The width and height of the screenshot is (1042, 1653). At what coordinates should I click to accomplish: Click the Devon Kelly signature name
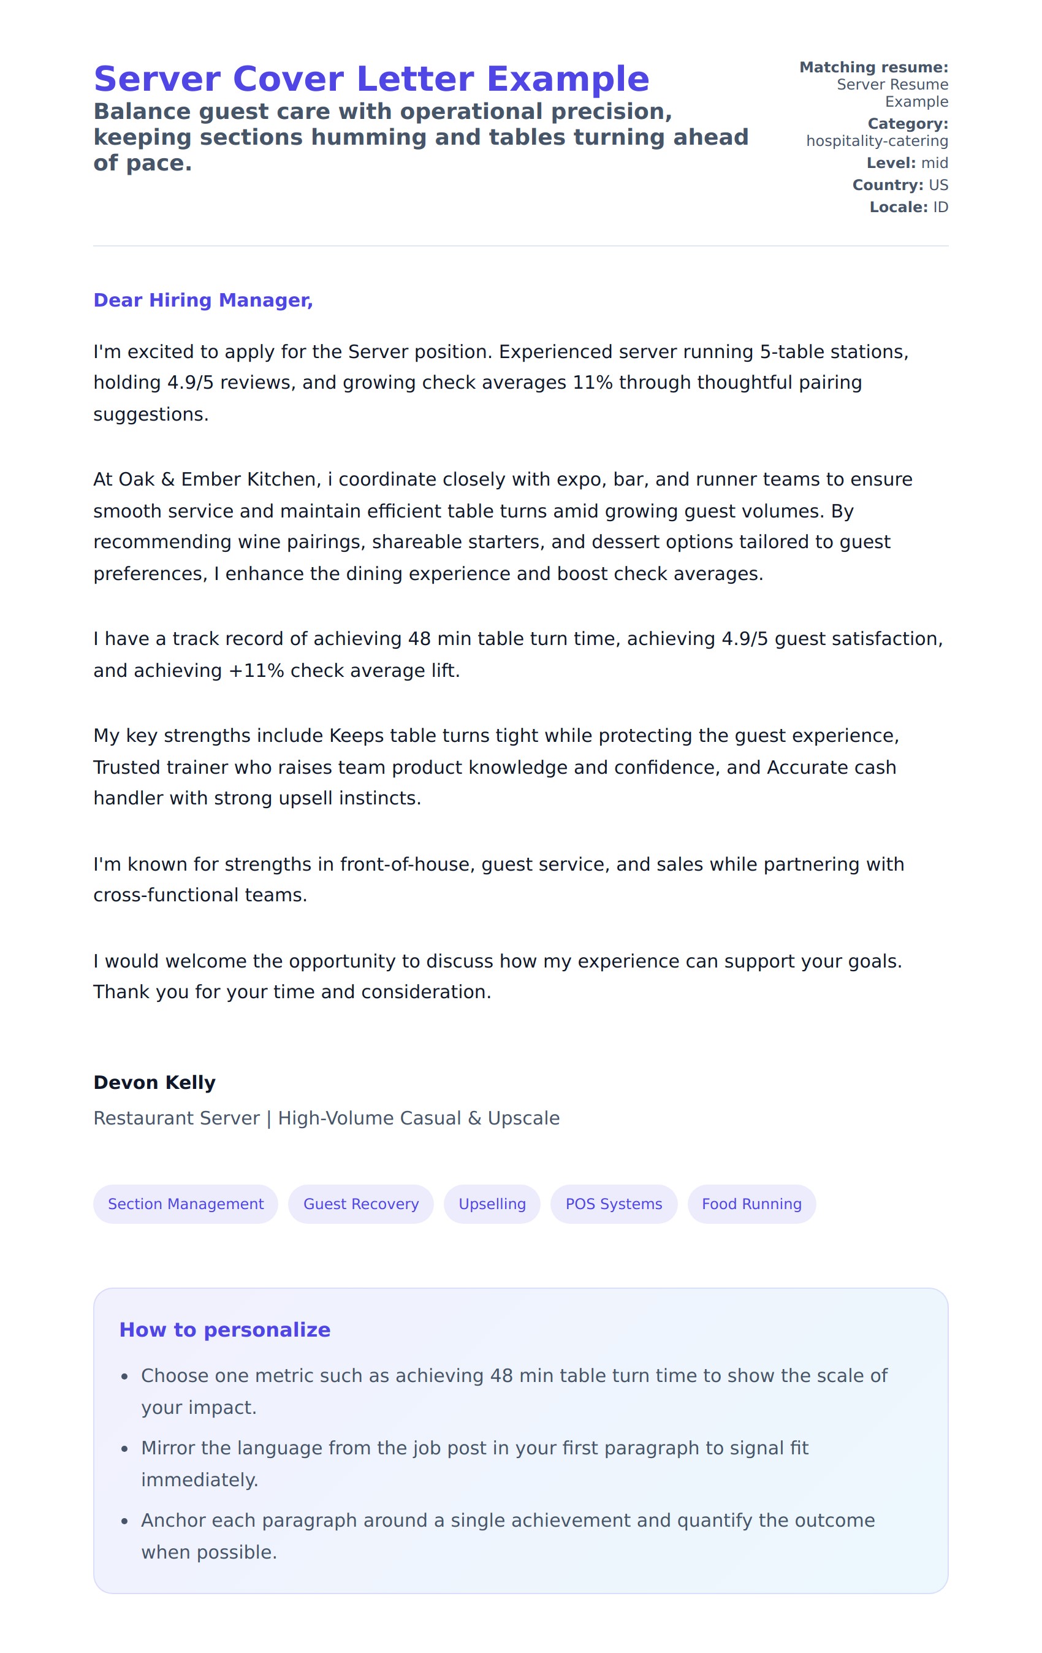click(154, 1083)
